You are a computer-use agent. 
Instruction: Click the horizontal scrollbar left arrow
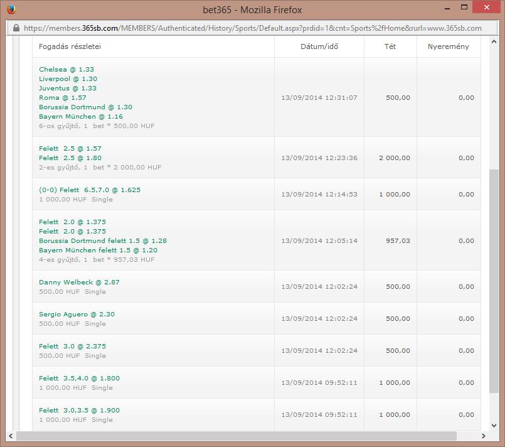[11, 436]
